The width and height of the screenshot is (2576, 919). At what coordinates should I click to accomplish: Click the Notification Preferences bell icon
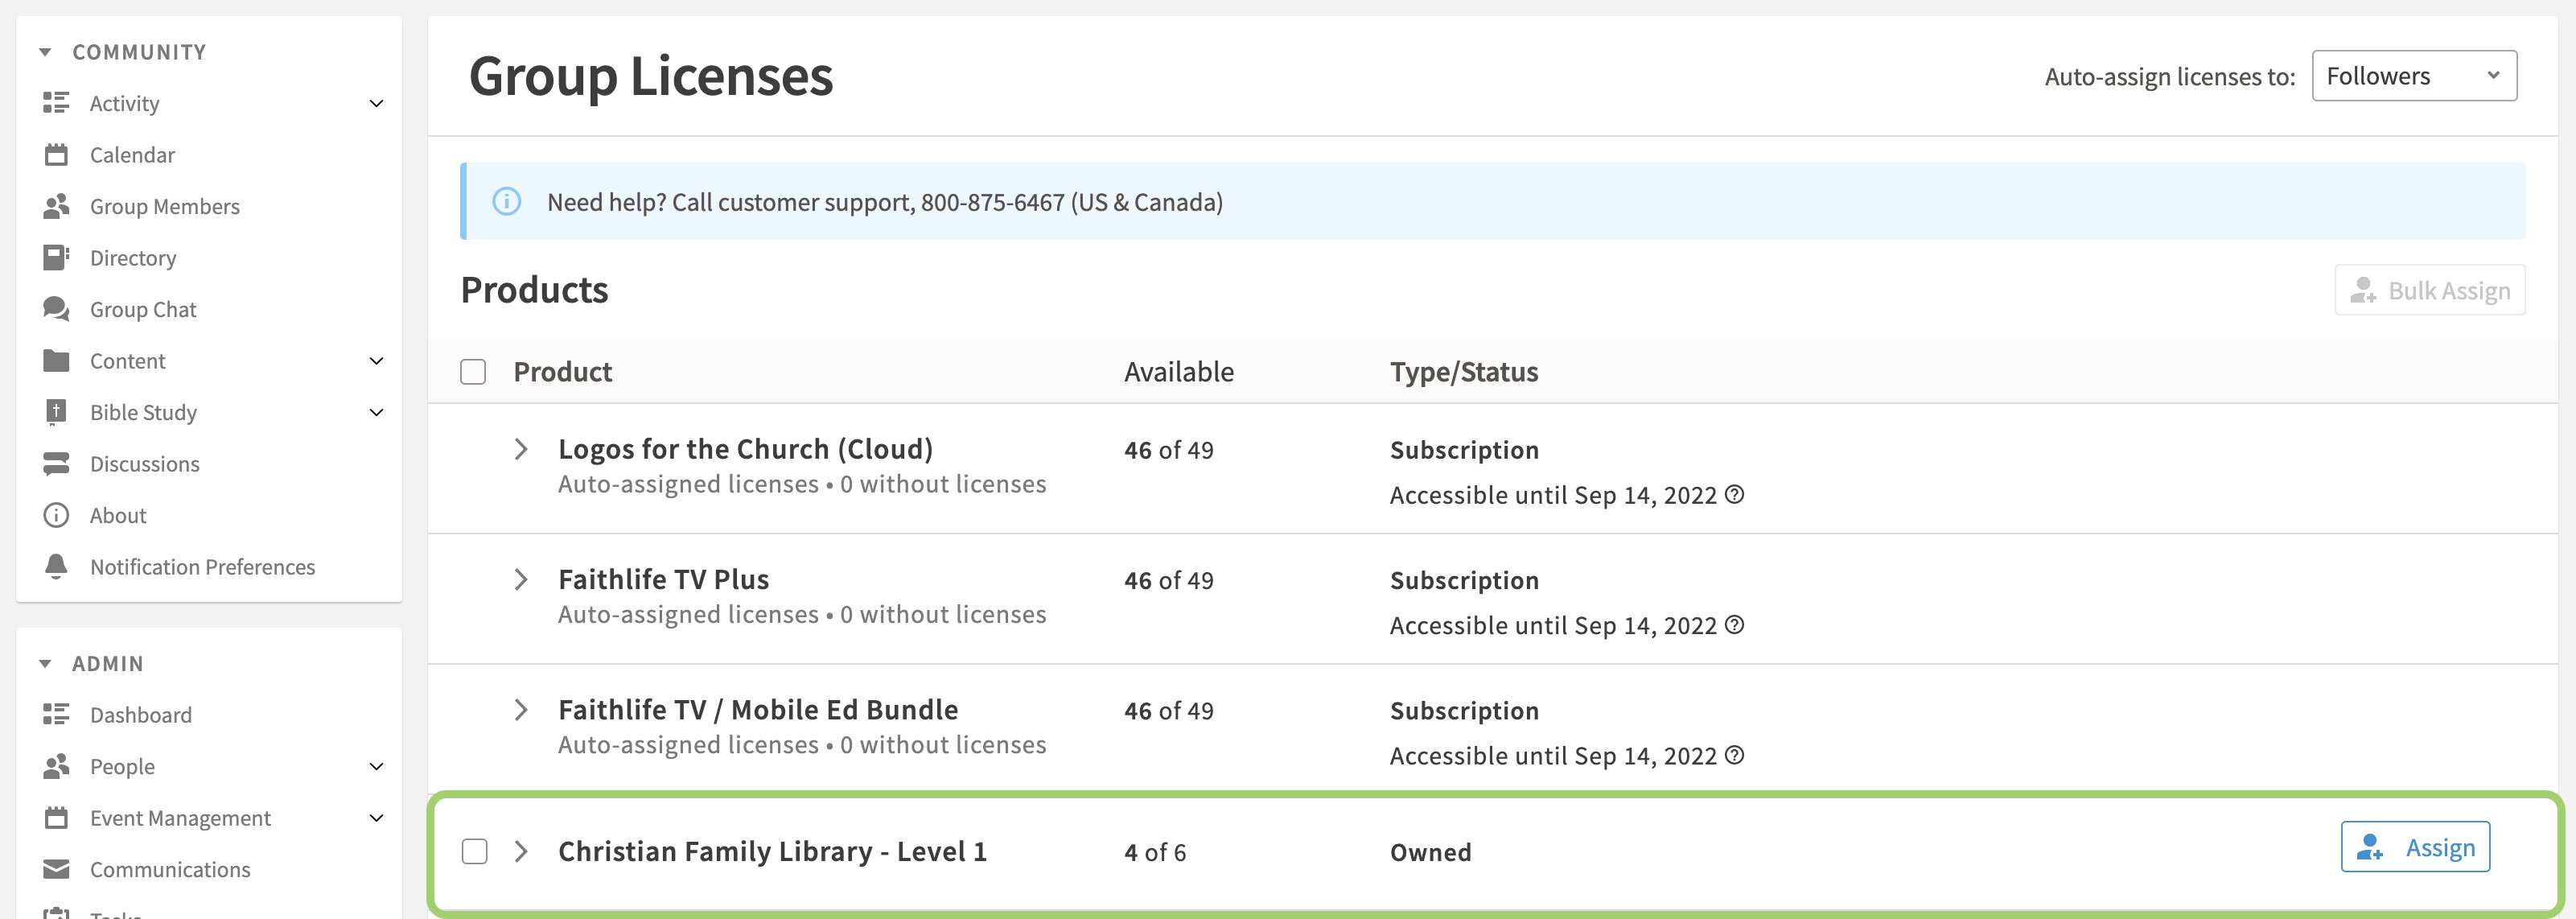click(x=56, y=567)
